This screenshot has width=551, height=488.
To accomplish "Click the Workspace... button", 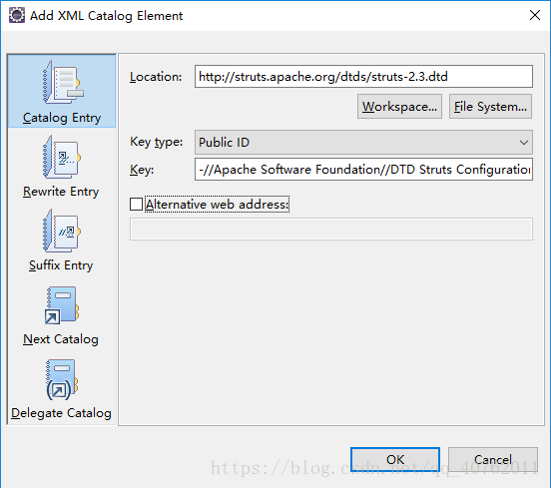I will (399, 107).
